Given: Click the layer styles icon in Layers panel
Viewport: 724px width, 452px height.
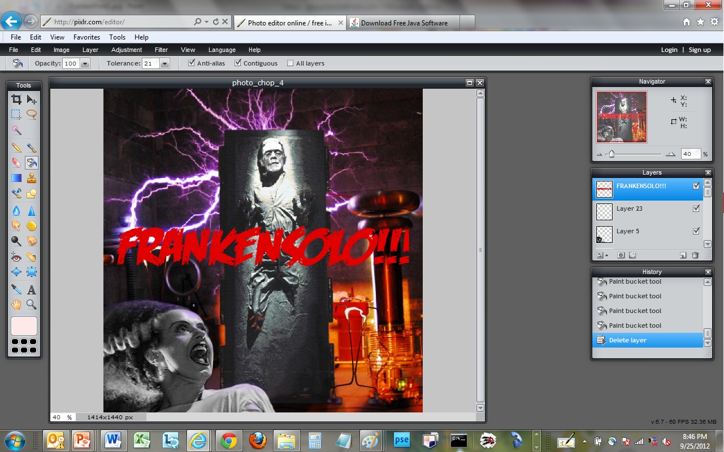Looking at the screenshot, I should click(633, 255).
